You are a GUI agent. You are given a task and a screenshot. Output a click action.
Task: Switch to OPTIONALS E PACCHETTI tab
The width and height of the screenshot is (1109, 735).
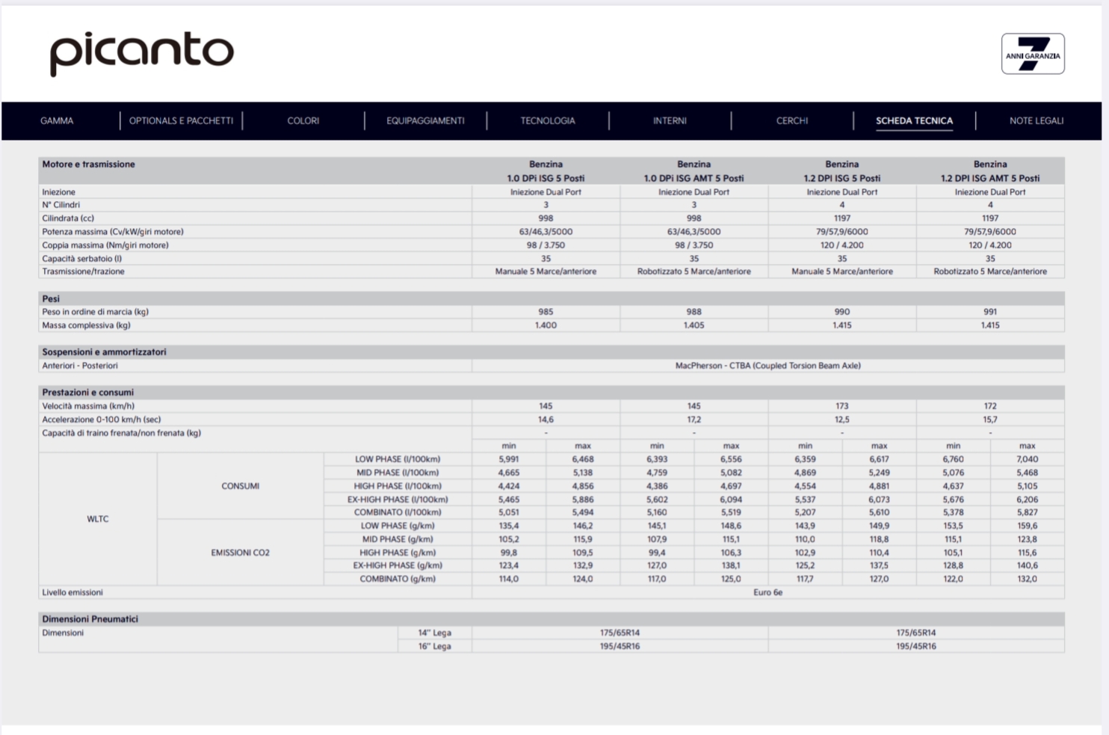pos(181,120)
